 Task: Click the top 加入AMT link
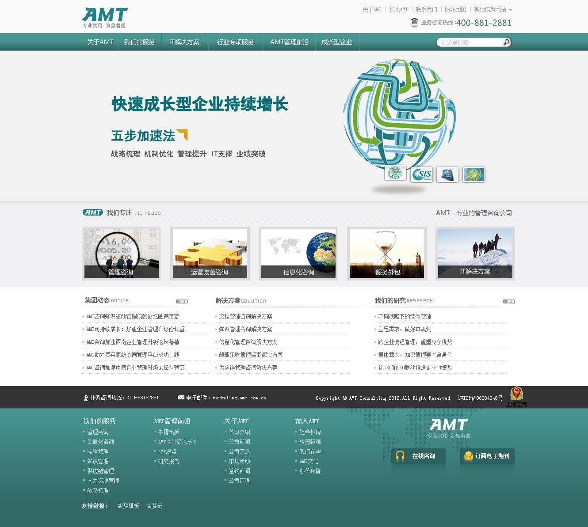click(x=398, y=9)
